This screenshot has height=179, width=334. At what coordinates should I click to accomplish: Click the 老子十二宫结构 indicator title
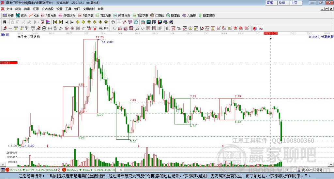(29, 37)
